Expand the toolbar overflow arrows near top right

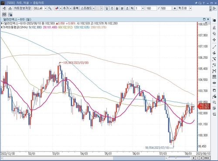[x=210, y=8]
